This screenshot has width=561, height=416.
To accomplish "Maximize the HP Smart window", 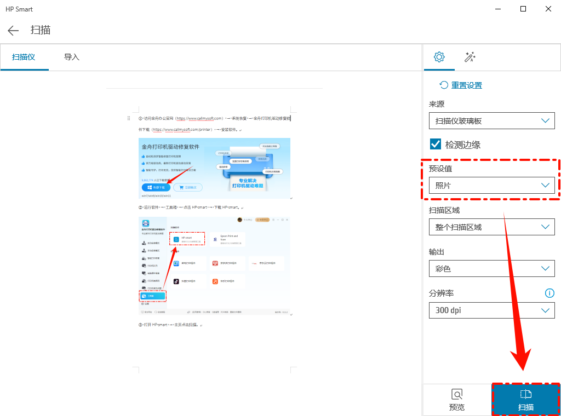I will pos(523,9).
